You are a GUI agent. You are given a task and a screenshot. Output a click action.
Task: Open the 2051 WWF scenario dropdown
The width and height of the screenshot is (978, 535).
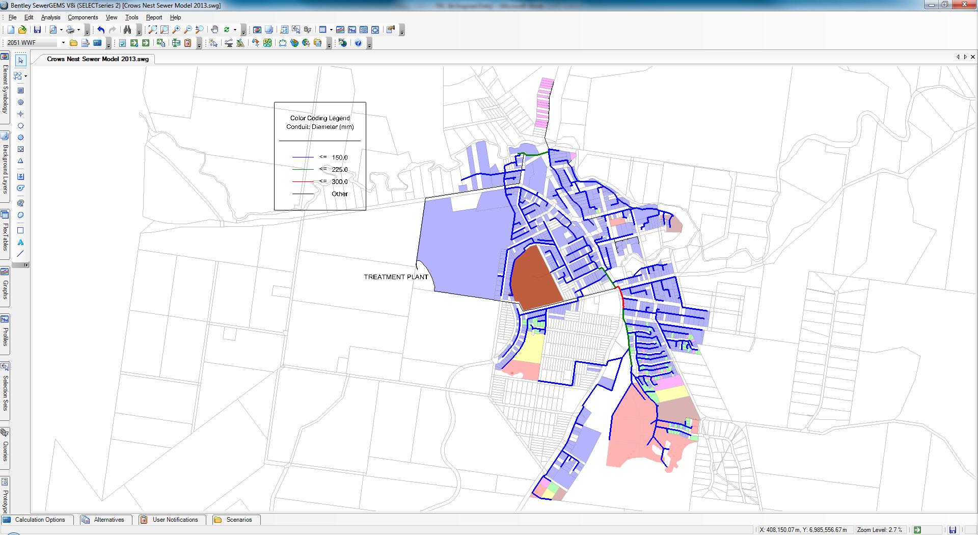pos(63,43)
